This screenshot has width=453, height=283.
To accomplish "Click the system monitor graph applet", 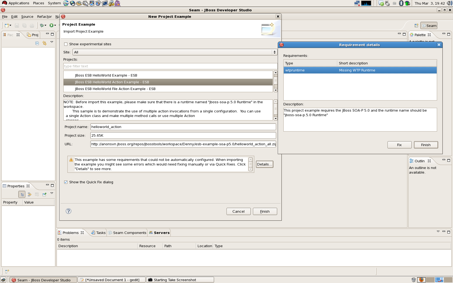I will 366,3.
